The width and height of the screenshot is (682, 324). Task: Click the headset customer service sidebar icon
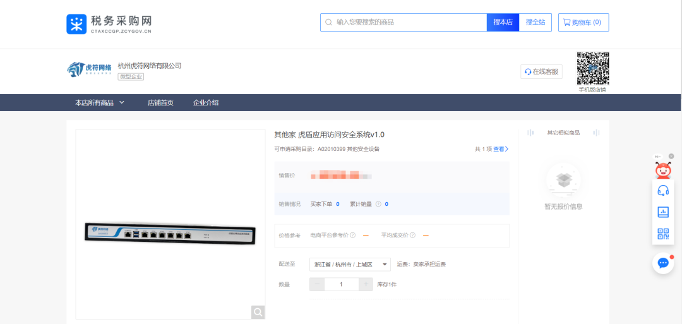[663, 191]
